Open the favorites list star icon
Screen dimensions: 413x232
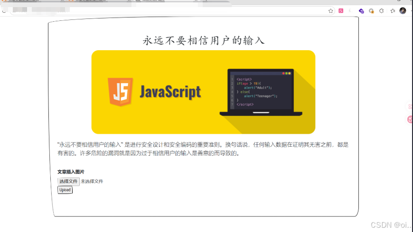coord(393,11)
